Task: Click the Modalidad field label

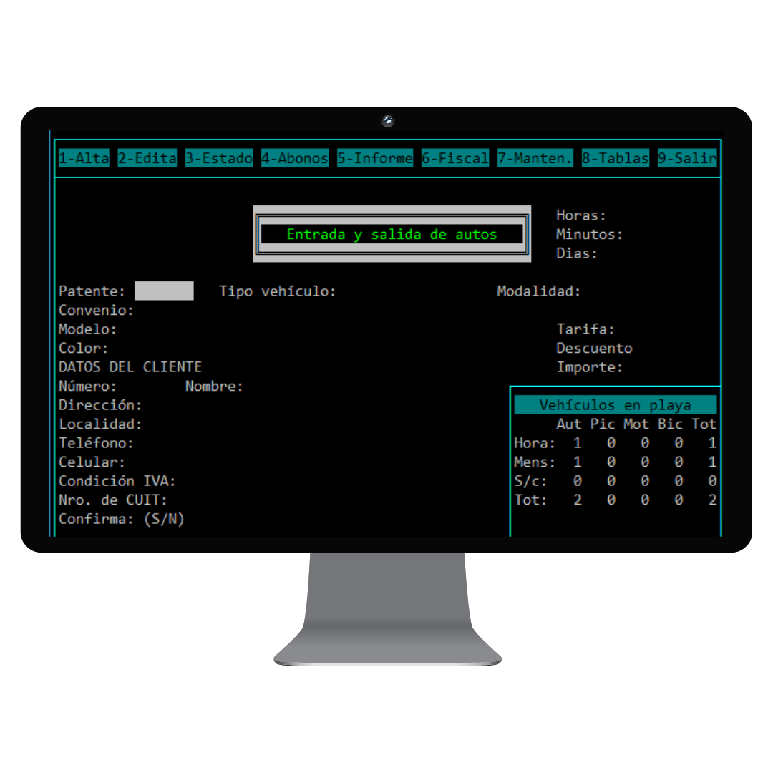Action: pyautogui.click(x=539, y=291)
